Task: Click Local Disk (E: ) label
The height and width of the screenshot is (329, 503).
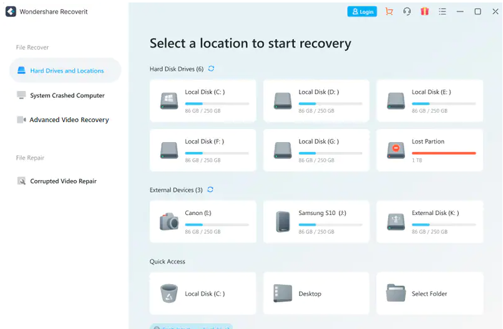Action: [x=431, y=92]
